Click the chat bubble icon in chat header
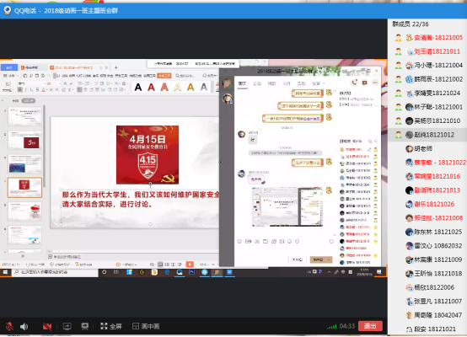This screenshot has width=467, height=337. (x=364, y=83)
